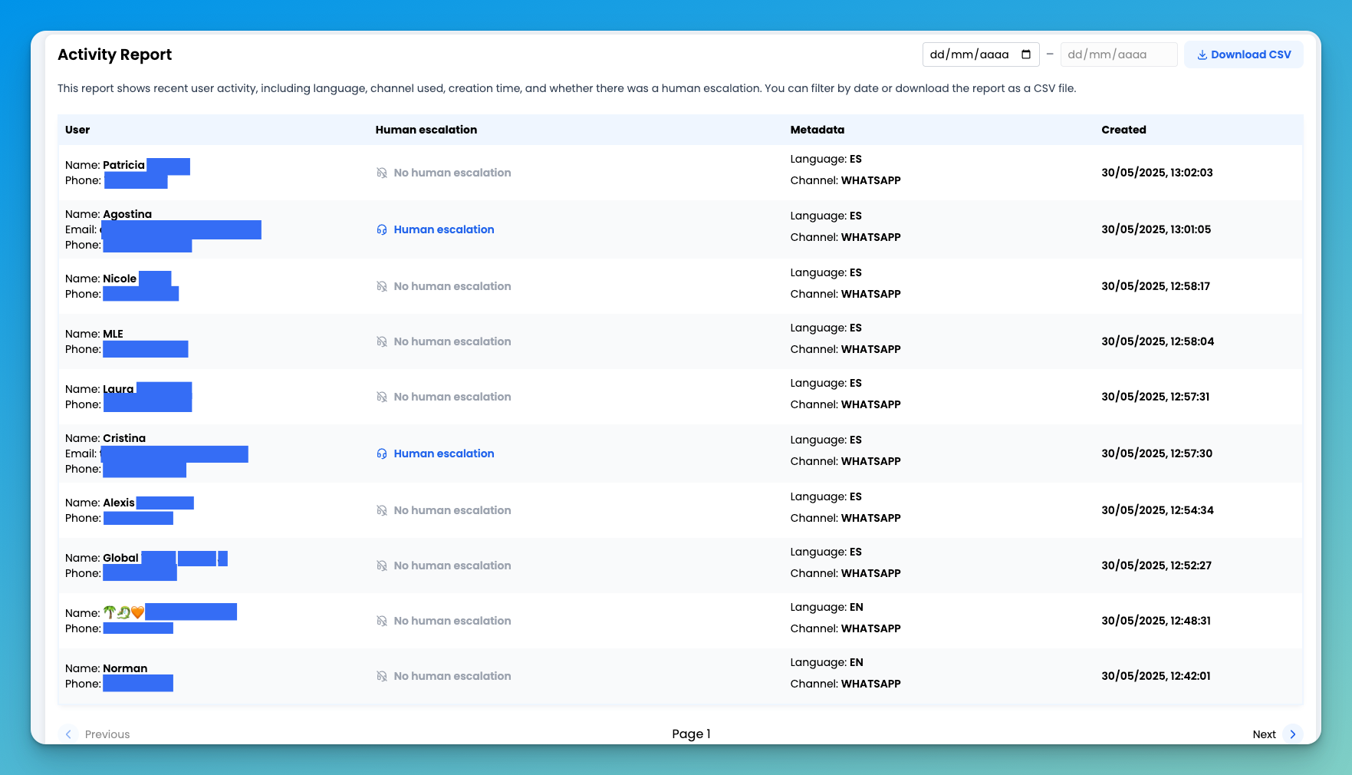Click the User column header
This screenshot has width=1352, height=775.
tap(77, 130)
